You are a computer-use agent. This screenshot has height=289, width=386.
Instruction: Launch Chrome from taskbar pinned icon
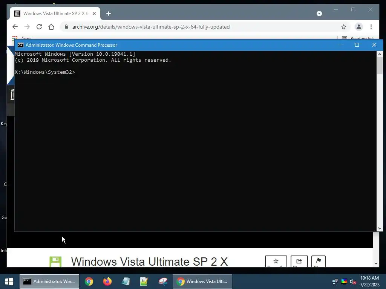tap(89, 281)
